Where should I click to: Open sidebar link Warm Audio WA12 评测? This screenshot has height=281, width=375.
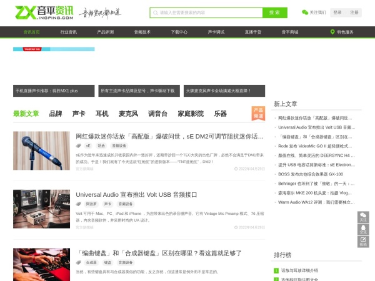click(316, 202)
